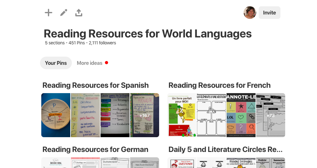This screenshot has height=168, width=317.
Task: Click the board title heading
Action: point(147,34)
